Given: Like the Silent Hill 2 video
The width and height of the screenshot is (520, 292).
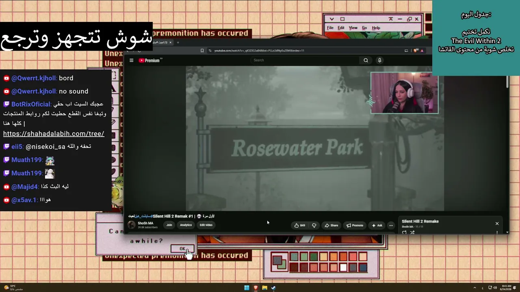Looking at the screenshot, I should tap(300, 225).
